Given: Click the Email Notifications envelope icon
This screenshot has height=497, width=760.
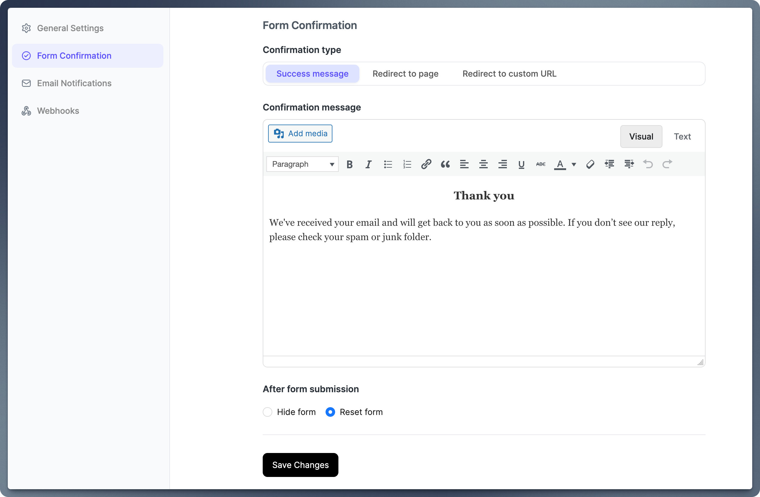Looking at the screenshot, I should [26, 83].
